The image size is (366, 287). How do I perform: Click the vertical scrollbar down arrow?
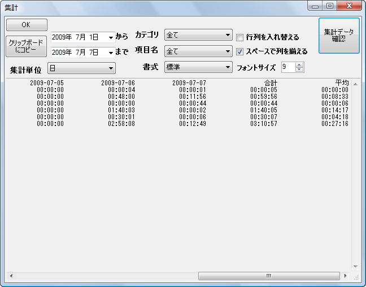coord(355,267)
